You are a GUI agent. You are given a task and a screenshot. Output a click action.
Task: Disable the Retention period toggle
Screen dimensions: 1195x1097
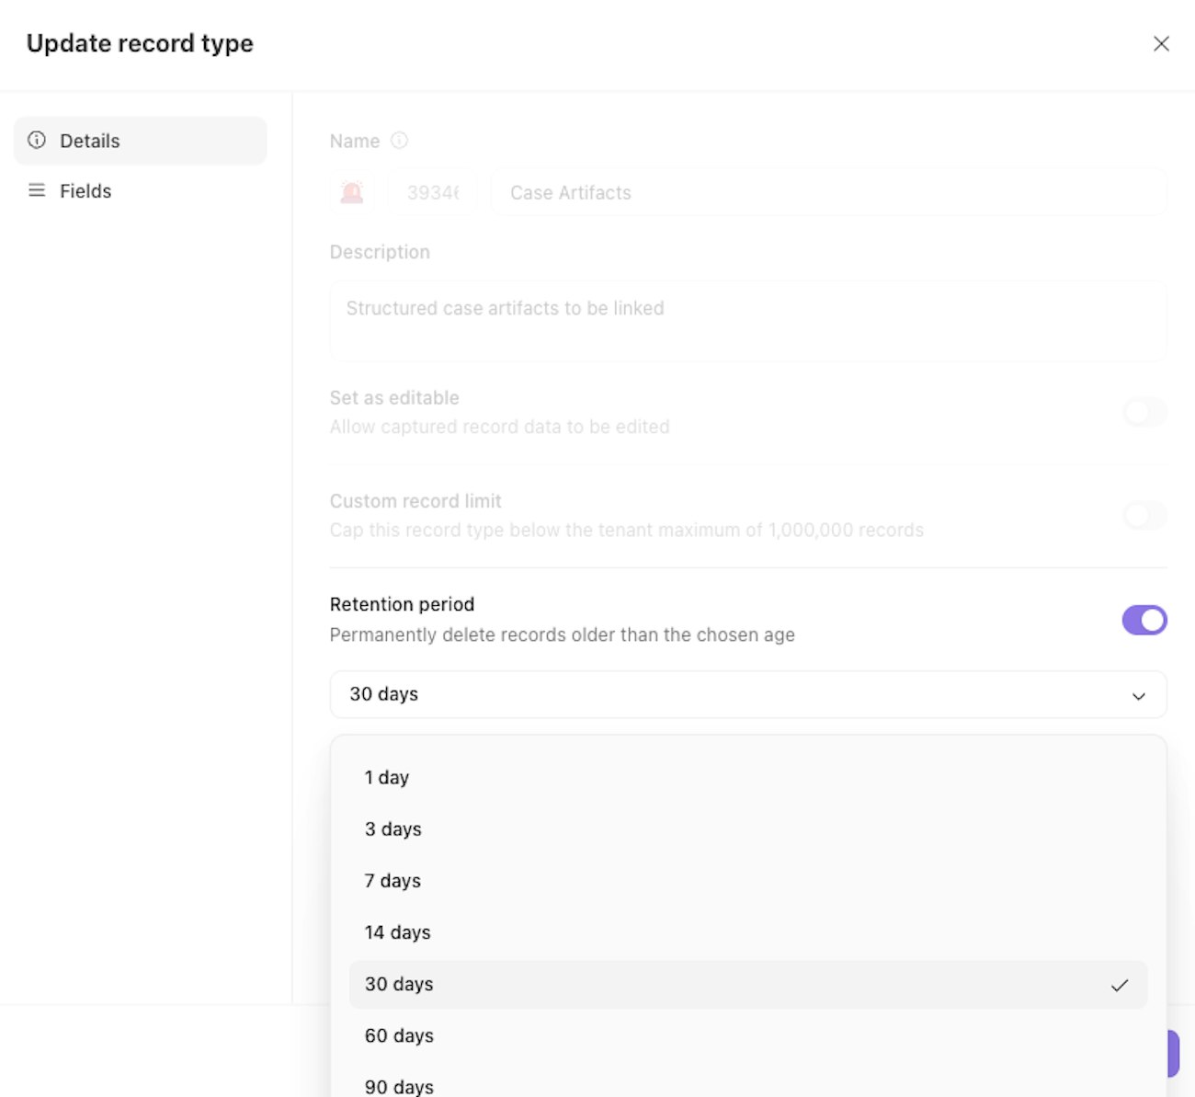[x=1144, y=620]
